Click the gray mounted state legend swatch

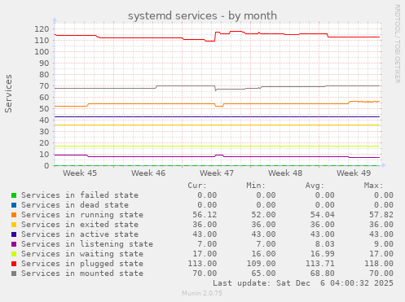tap(14, 274)
